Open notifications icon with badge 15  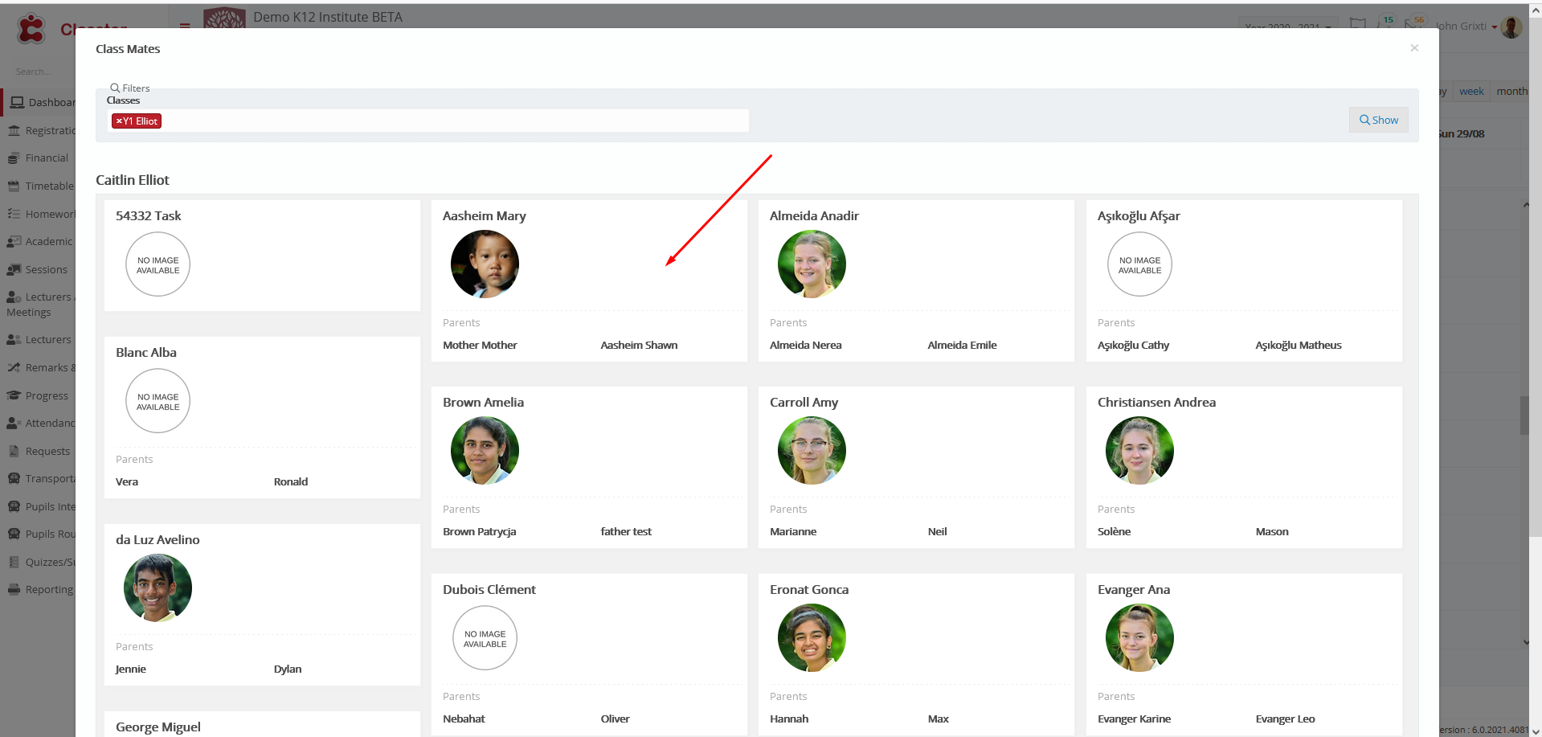coord(1385,24)
